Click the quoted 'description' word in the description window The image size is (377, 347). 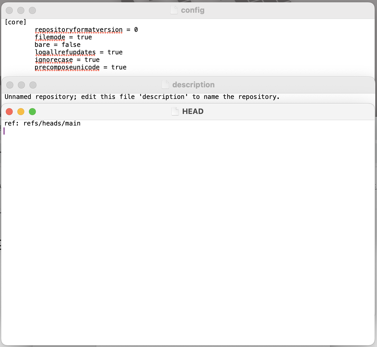click(x=163, y=97)
